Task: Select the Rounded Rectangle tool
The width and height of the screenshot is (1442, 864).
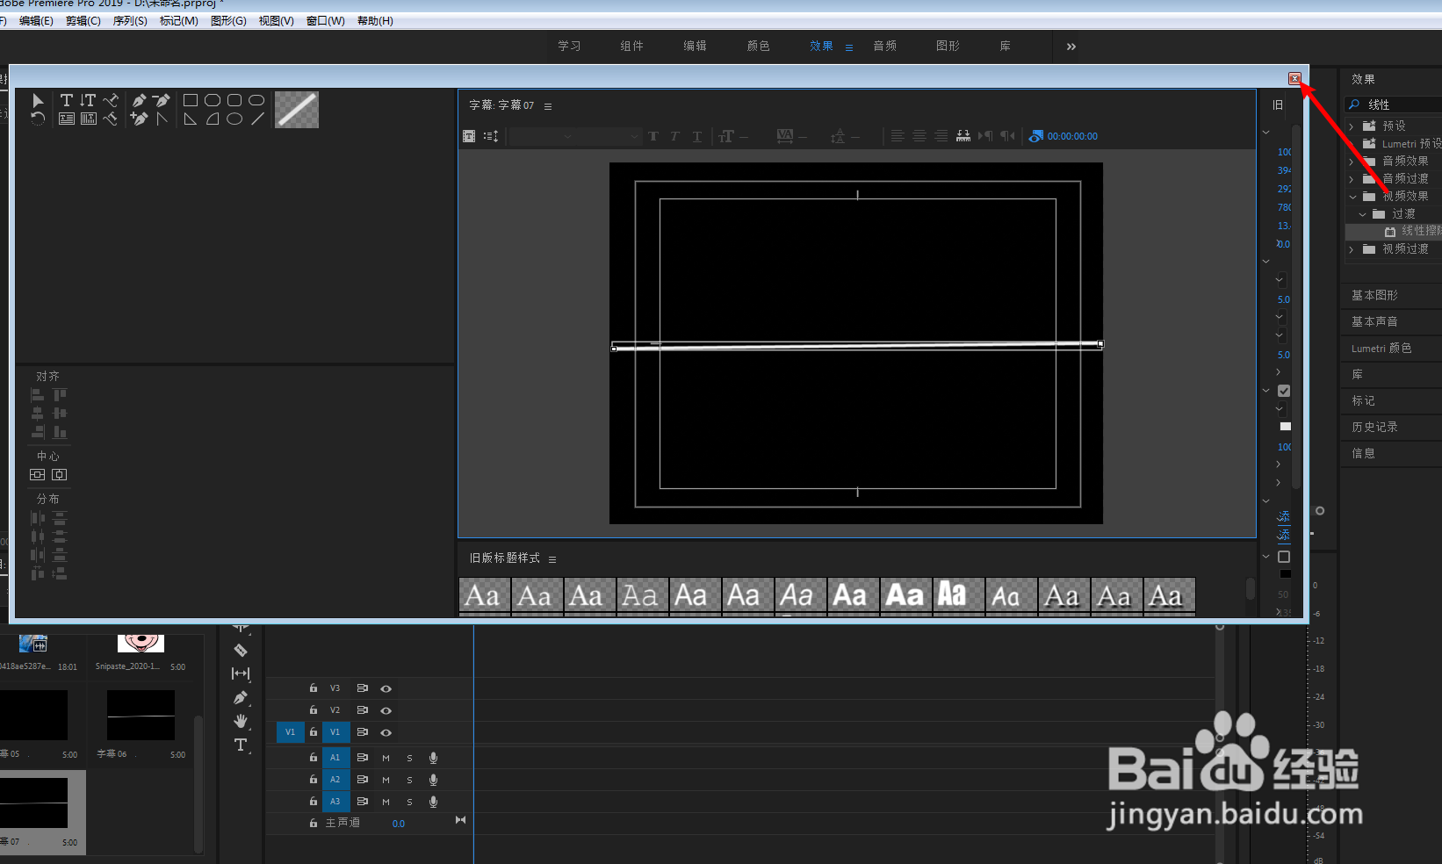Action: coord(256,101)
